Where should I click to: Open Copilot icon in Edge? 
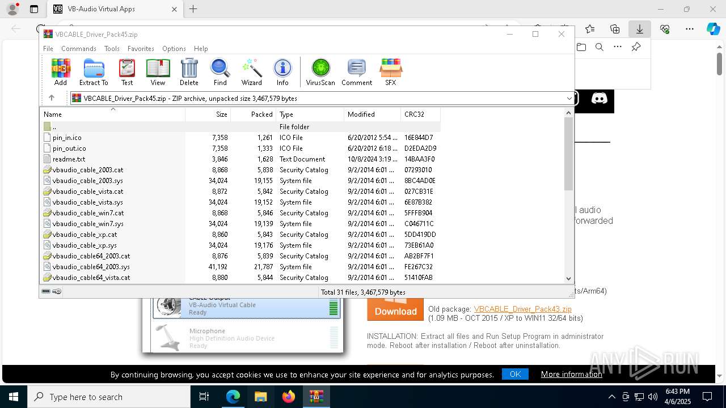click(713, 29)
